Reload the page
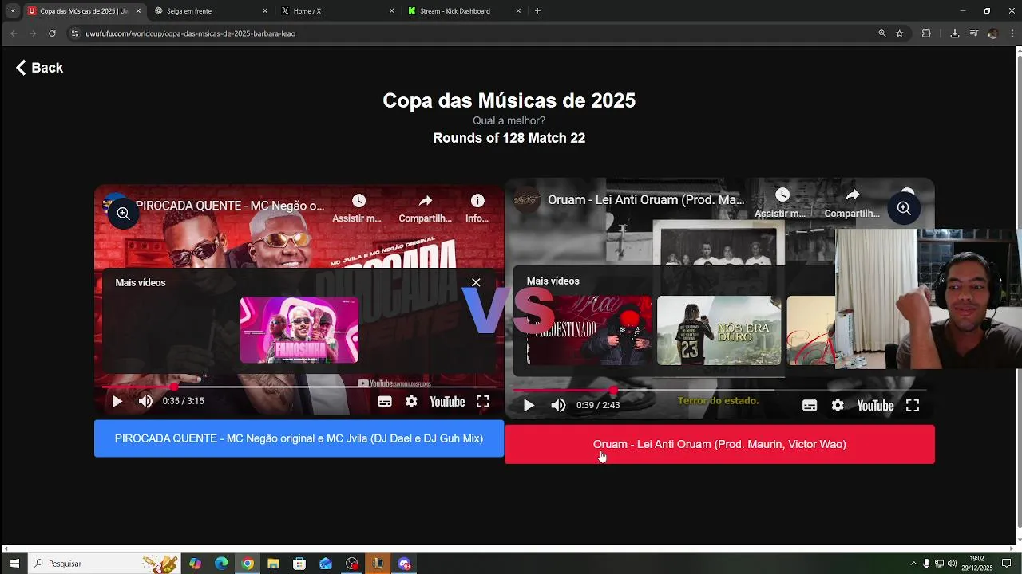This screenshot has width=1022, height=574. (x=52, y=33)
